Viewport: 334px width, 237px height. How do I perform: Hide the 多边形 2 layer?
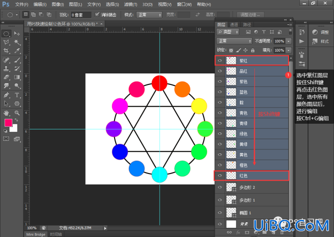(220, 187)
